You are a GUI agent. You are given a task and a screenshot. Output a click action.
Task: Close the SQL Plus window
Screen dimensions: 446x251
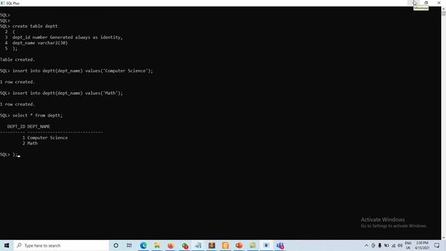(439, 3)
